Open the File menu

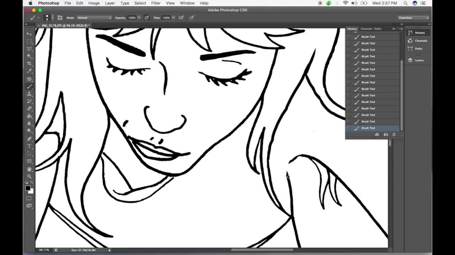coord(68,3)
